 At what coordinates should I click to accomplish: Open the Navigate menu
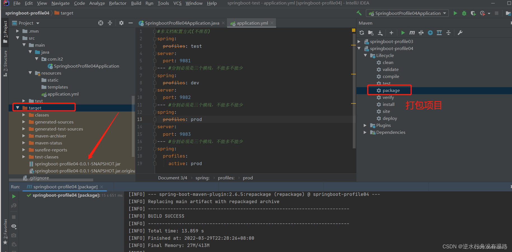coord(60,3)
